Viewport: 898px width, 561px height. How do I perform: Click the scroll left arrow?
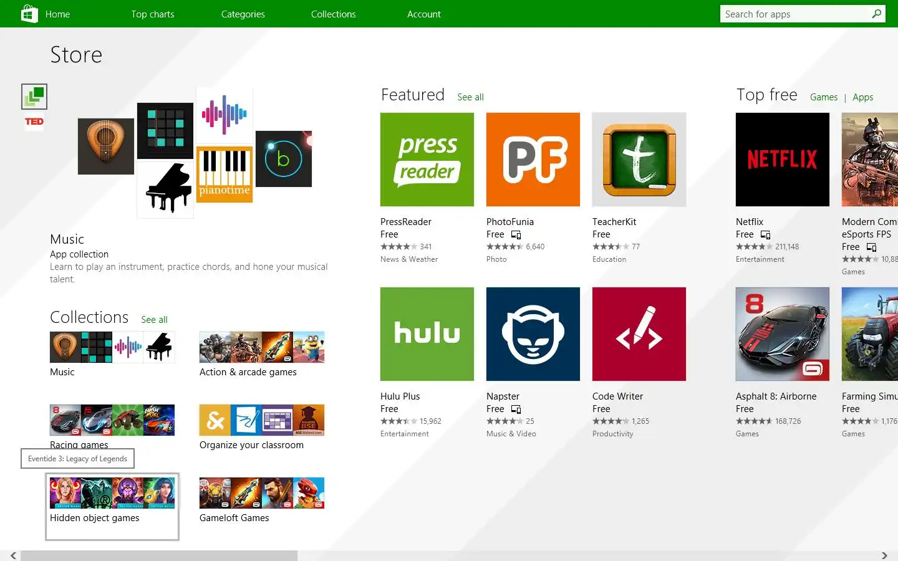tap(13, 555)
